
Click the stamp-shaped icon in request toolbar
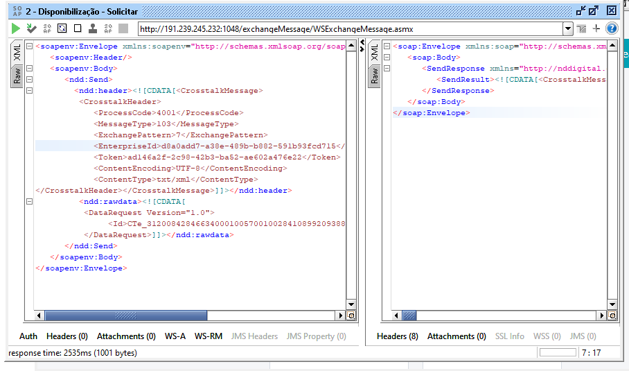(x=93, y=28)
